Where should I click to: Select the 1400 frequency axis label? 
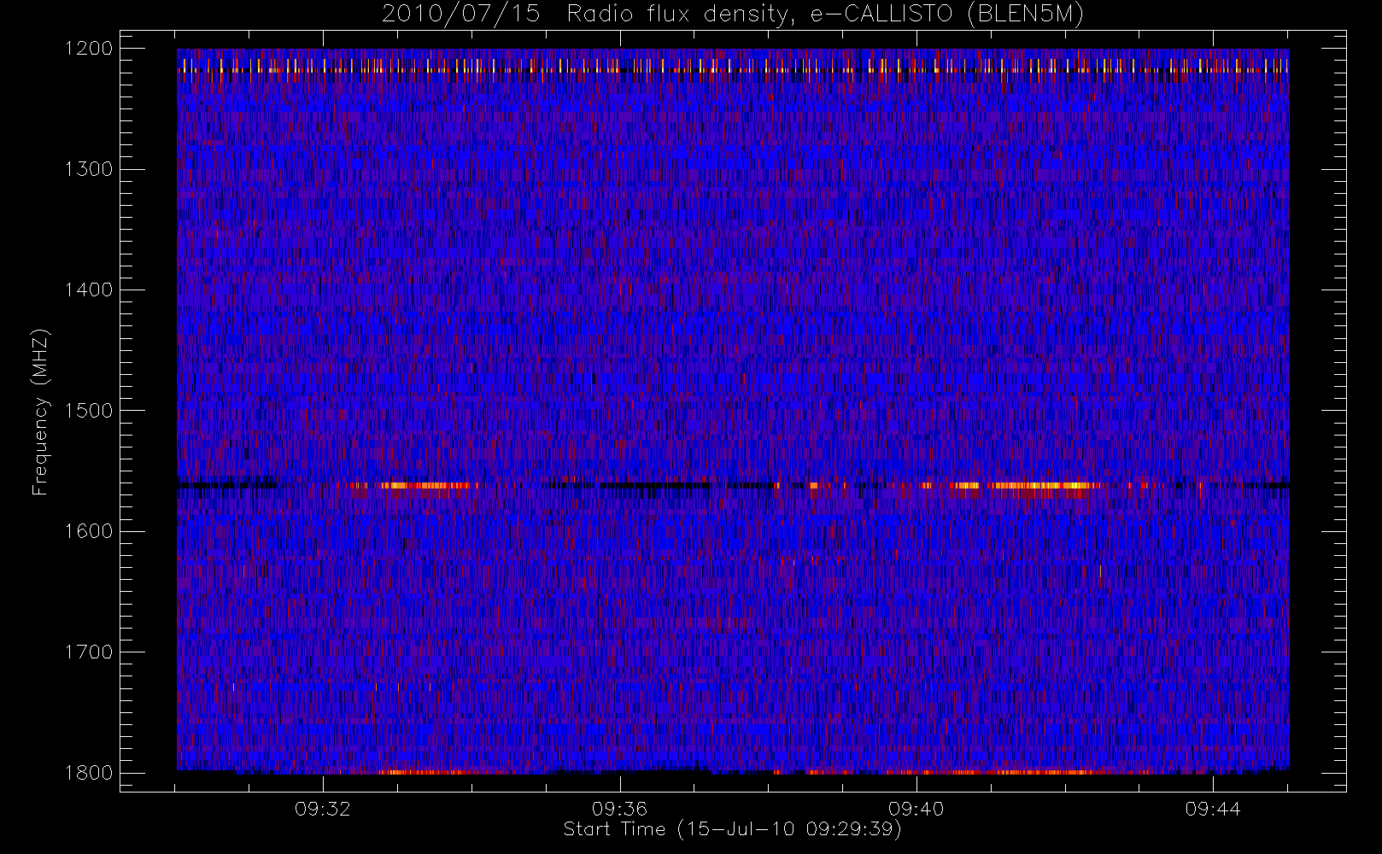pos(88,290)
